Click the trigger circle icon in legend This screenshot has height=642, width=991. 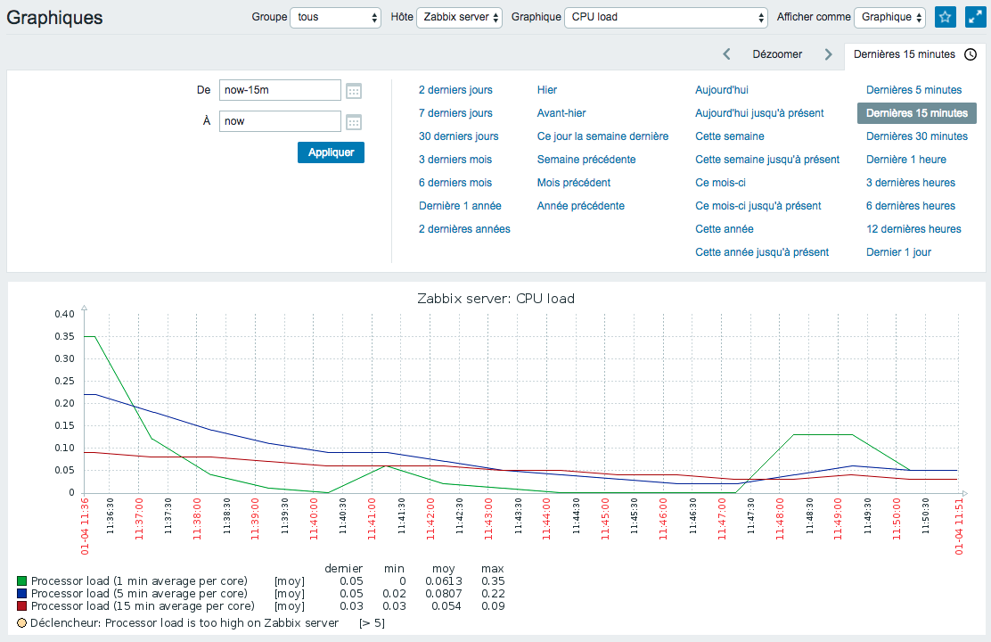(x=22, y=623)
